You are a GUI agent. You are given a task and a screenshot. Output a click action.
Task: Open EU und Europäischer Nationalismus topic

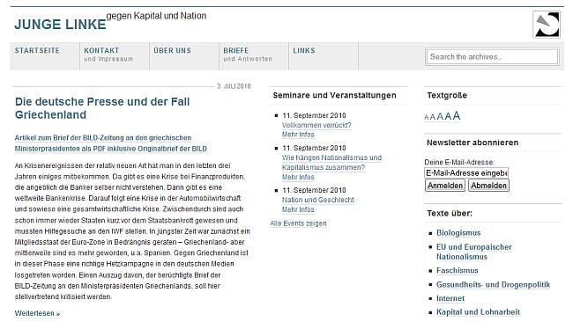(x=474, y=252)
